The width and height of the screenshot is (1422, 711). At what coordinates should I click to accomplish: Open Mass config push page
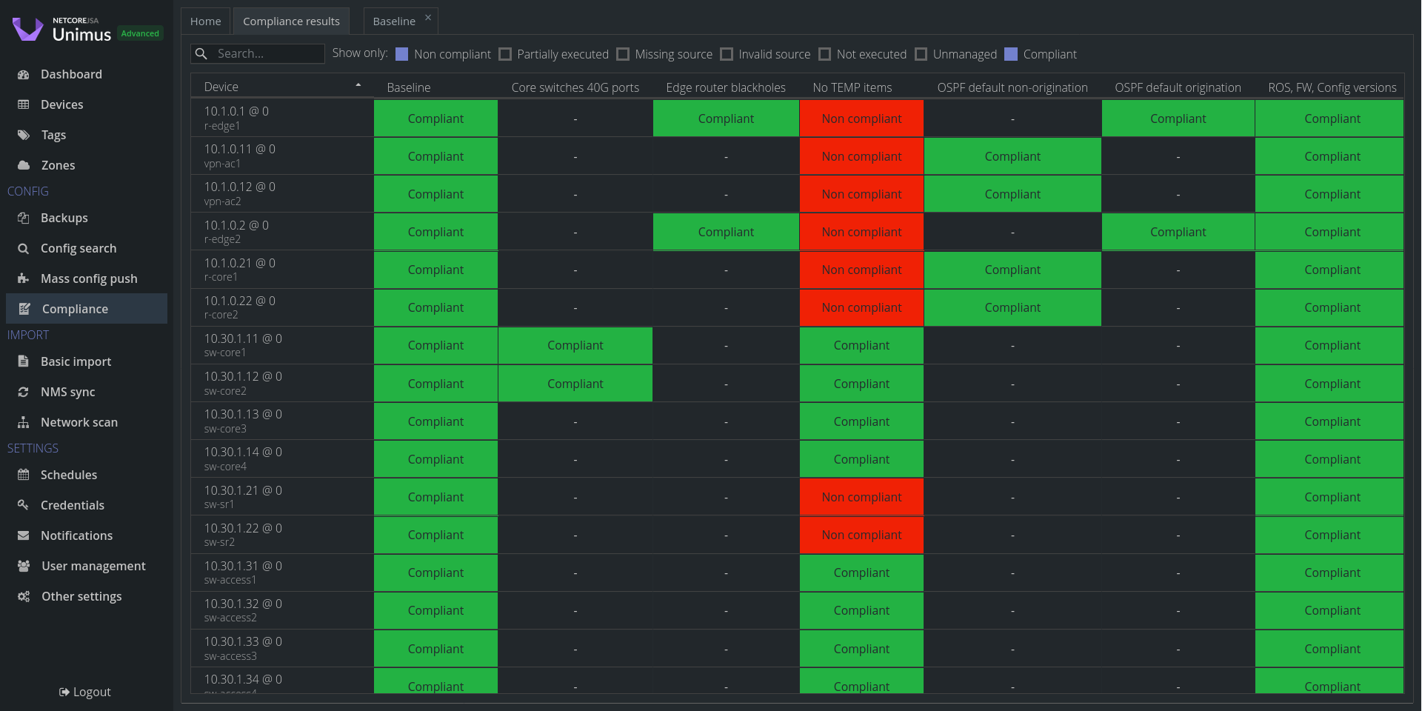(x=89, y=278)
